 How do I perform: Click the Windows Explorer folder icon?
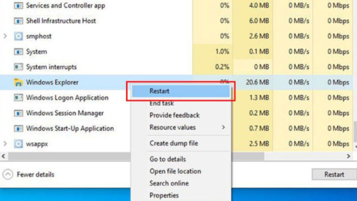[18, 82]
